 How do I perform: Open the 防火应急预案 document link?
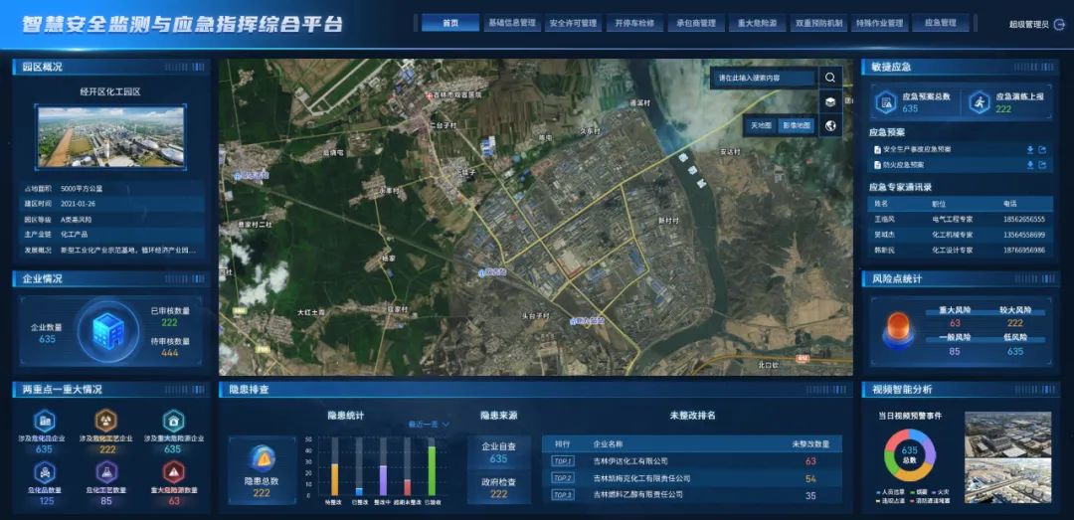tap(903, 165)
